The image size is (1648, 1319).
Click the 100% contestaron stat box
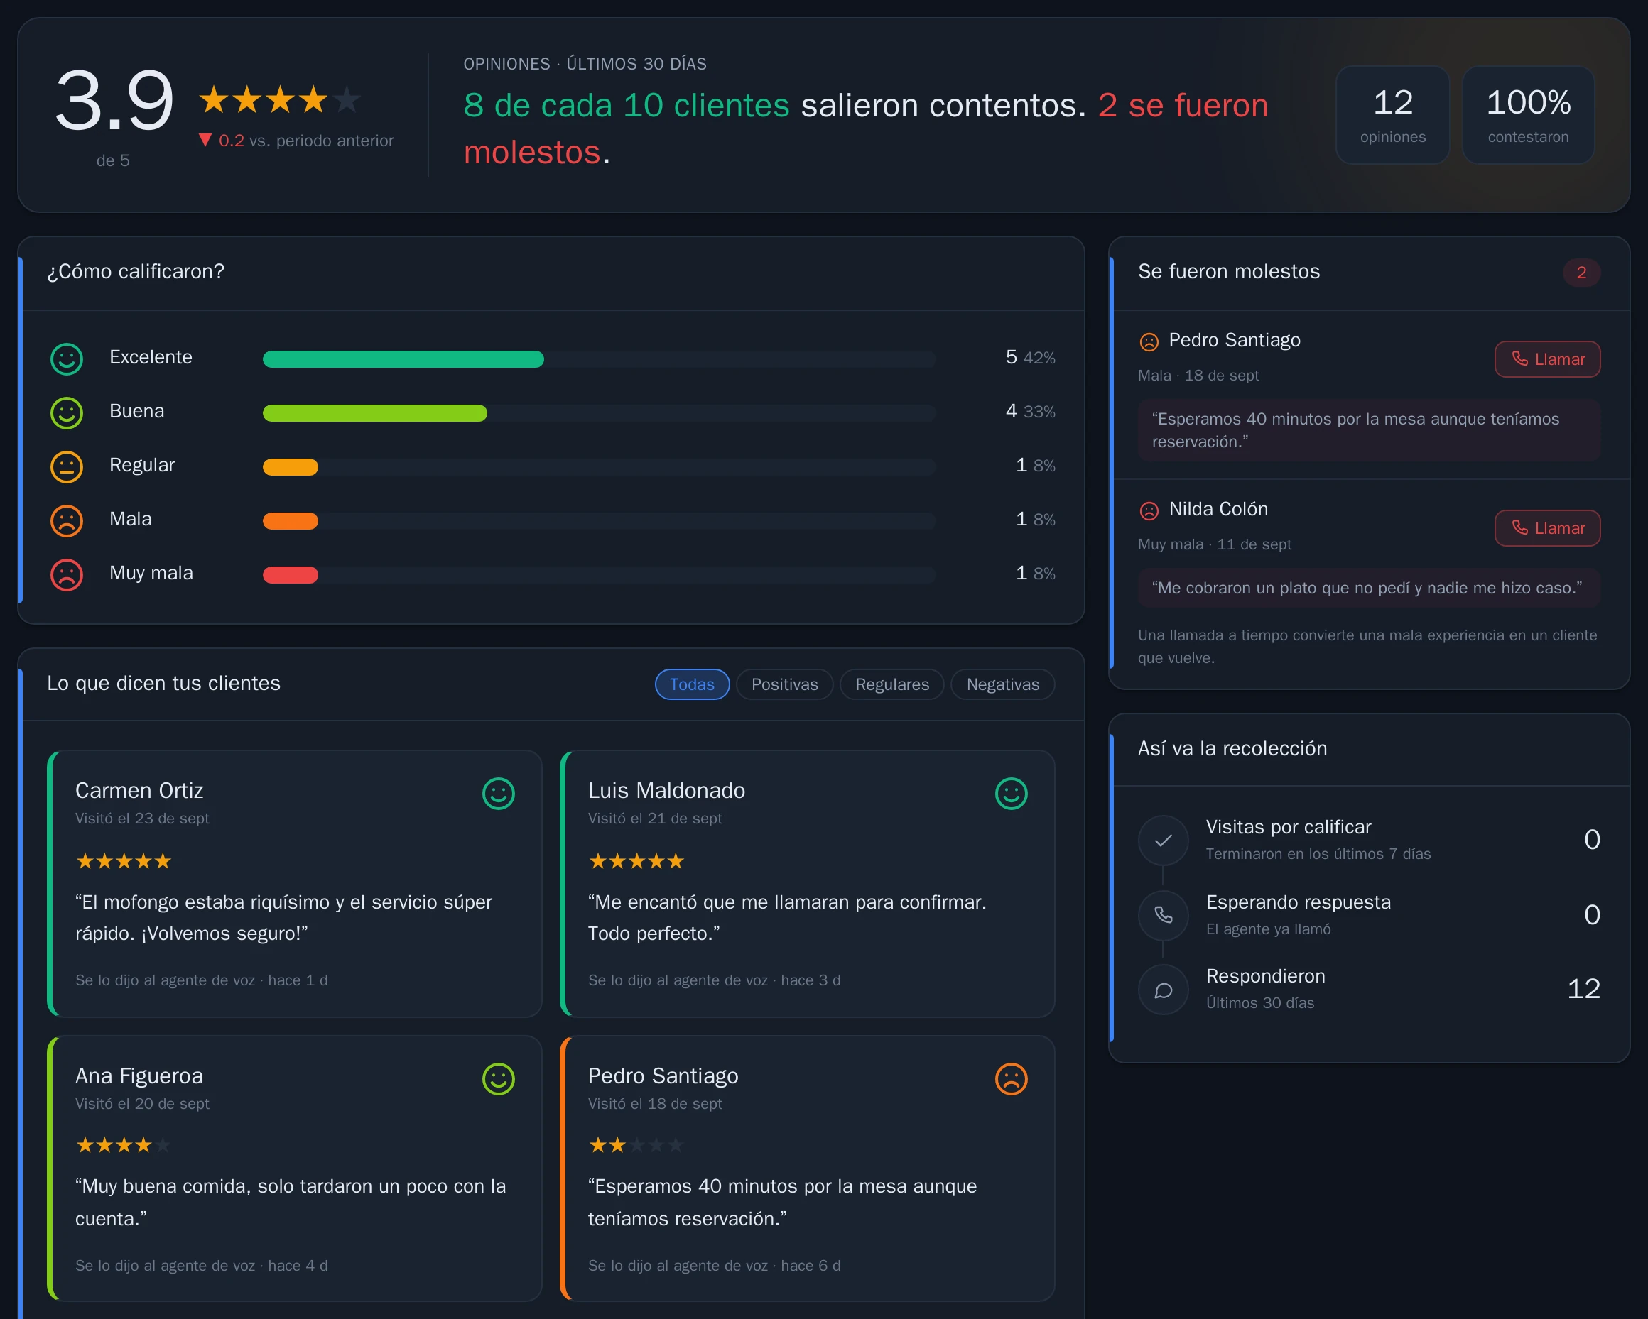coord(1527,114)
